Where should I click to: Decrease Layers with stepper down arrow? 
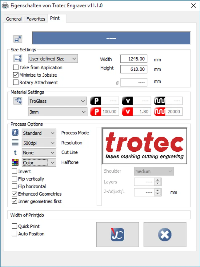point(158,184)
